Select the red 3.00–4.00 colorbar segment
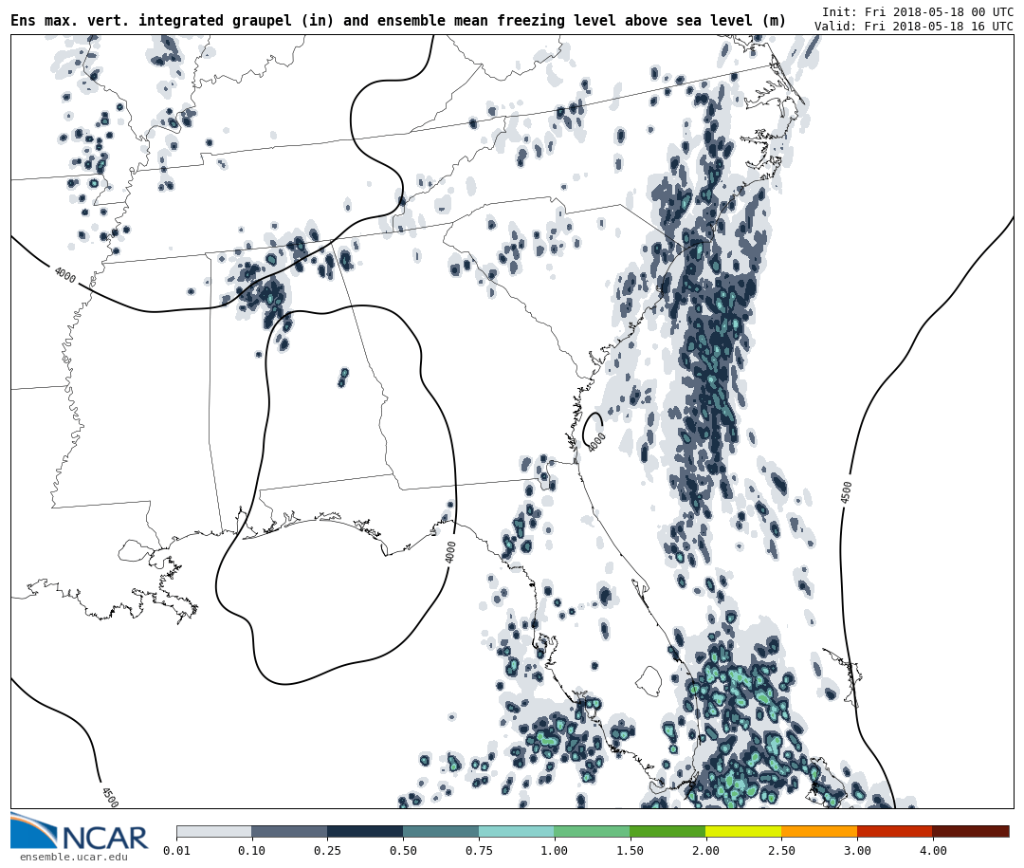The width and height of the screenshot is (1024, 868). pos(894,831)
